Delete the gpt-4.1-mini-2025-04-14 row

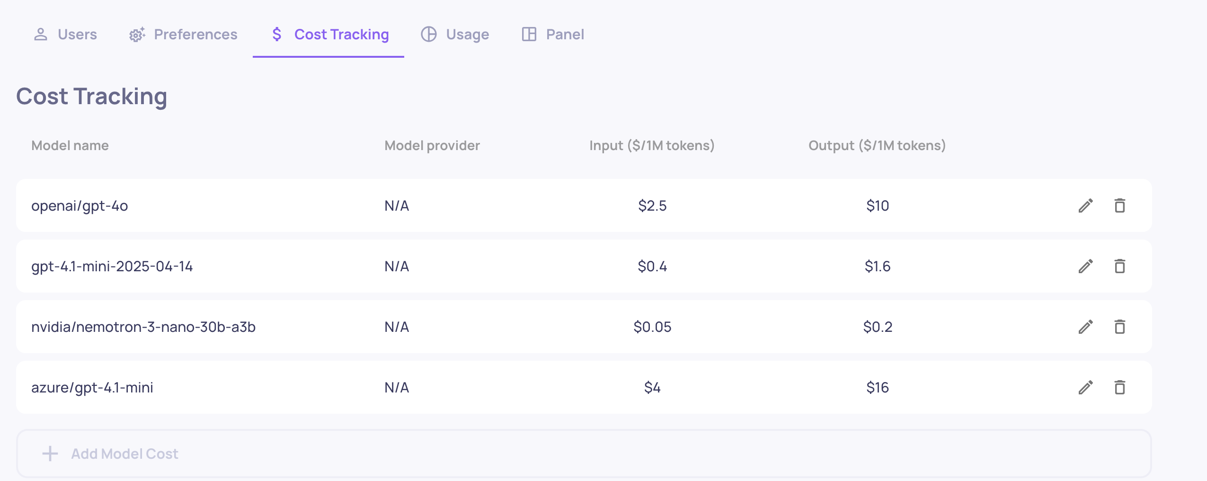point(1119,266)
